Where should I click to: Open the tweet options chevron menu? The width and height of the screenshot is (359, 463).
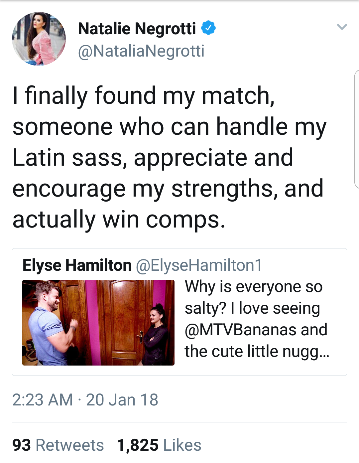tap(342, 27)
